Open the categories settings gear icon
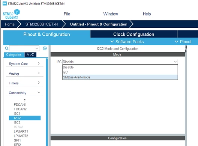Screen dimensions: 198x146 [45, 48]
